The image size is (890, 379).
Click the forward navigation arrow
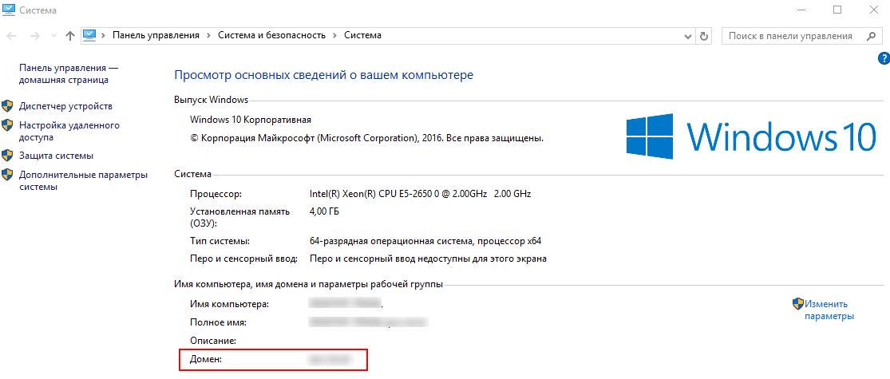coord(34,36)
